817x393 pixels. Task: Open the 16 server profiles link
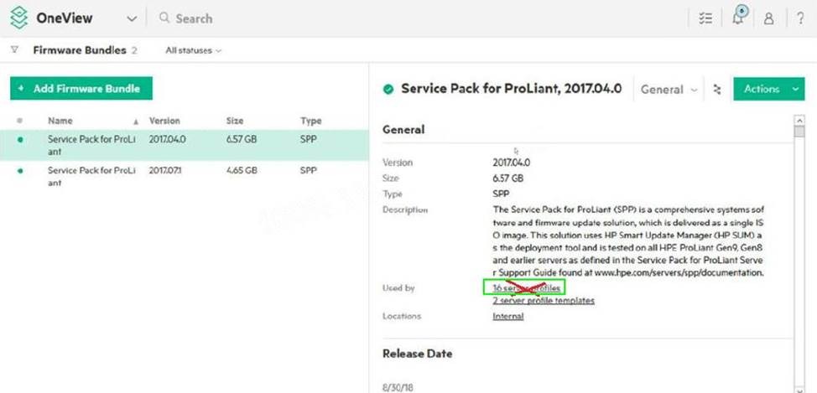click(x=526, y=287)
